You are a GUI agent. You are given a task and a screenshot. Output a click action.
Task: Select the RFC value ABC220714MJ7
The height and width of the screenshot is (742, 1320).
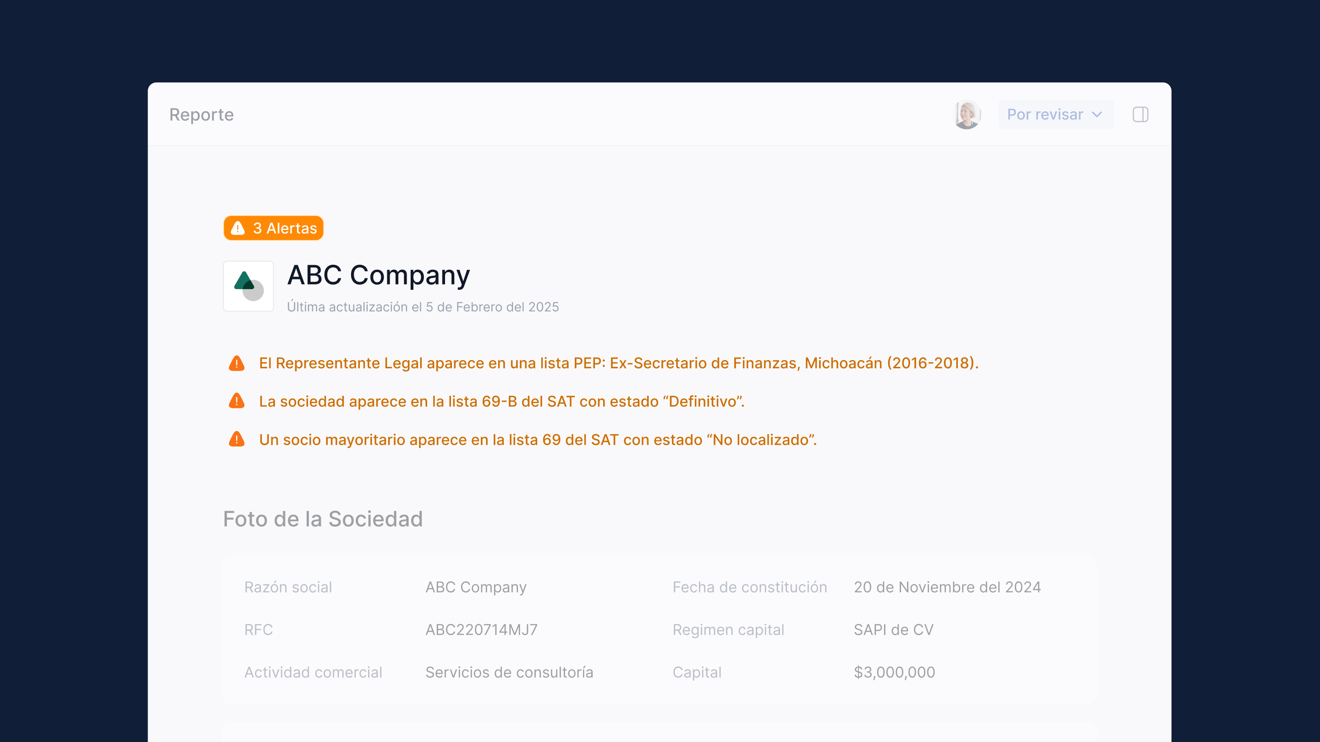pos(481,630)
